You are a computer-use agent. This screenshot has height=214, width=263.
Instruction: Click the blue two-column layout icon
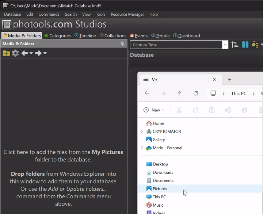pyautogui.click(x=245, y=45)
